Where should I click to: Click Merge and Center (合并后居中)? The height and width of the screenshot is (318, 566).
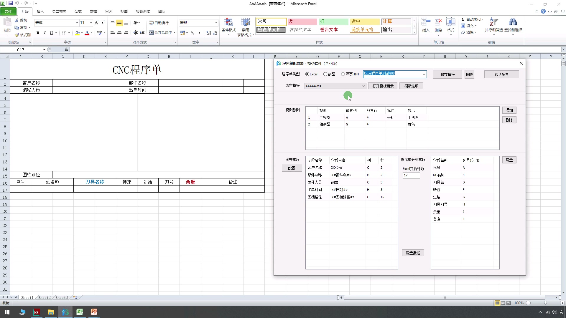coord(162,33)
